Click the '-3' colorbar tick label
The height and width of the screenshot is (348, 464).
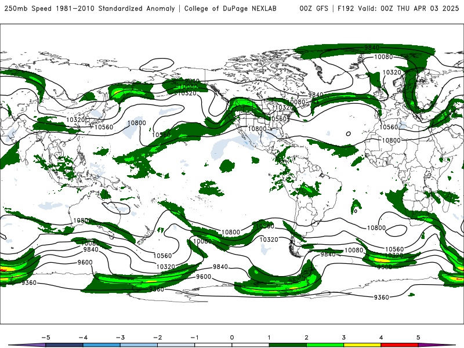120,338
